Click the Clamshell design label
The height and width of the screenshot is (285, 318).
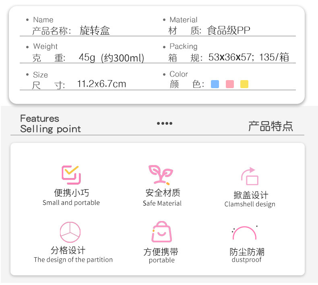pyautogui.click(x=250, y=204)
